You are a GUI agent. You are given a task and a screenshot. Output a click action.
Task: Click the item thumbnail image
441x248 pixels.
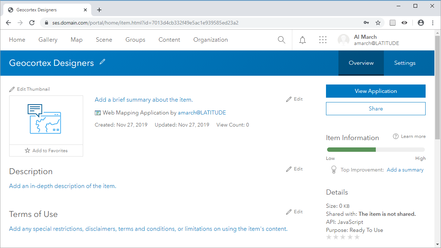pyautogui.click(x=46, y=120)
